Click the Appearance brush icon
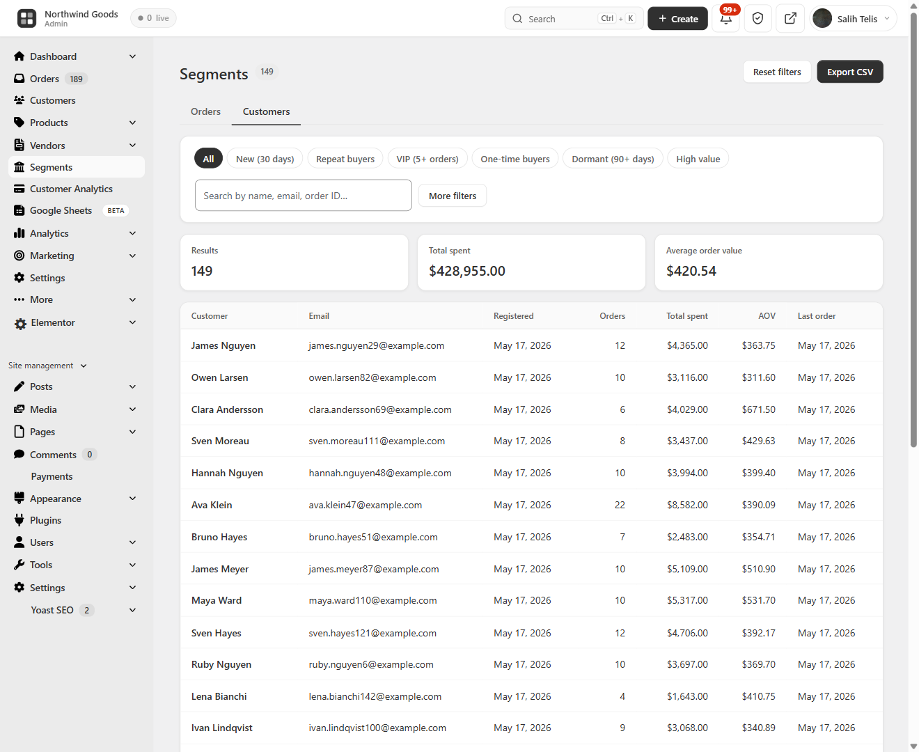 point(19,499)
